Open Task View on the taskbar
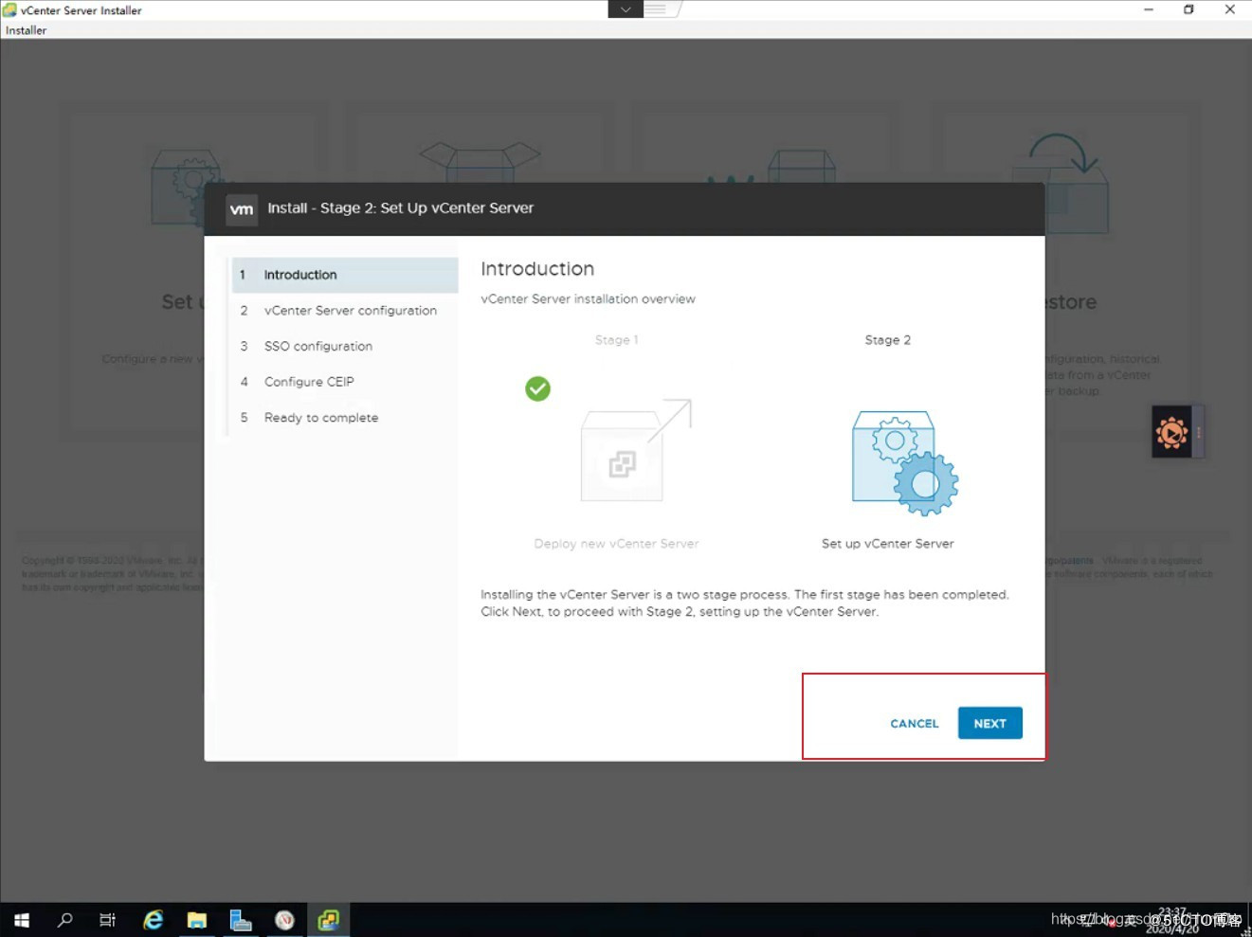The image size is (1252, 937). [108, 920]
